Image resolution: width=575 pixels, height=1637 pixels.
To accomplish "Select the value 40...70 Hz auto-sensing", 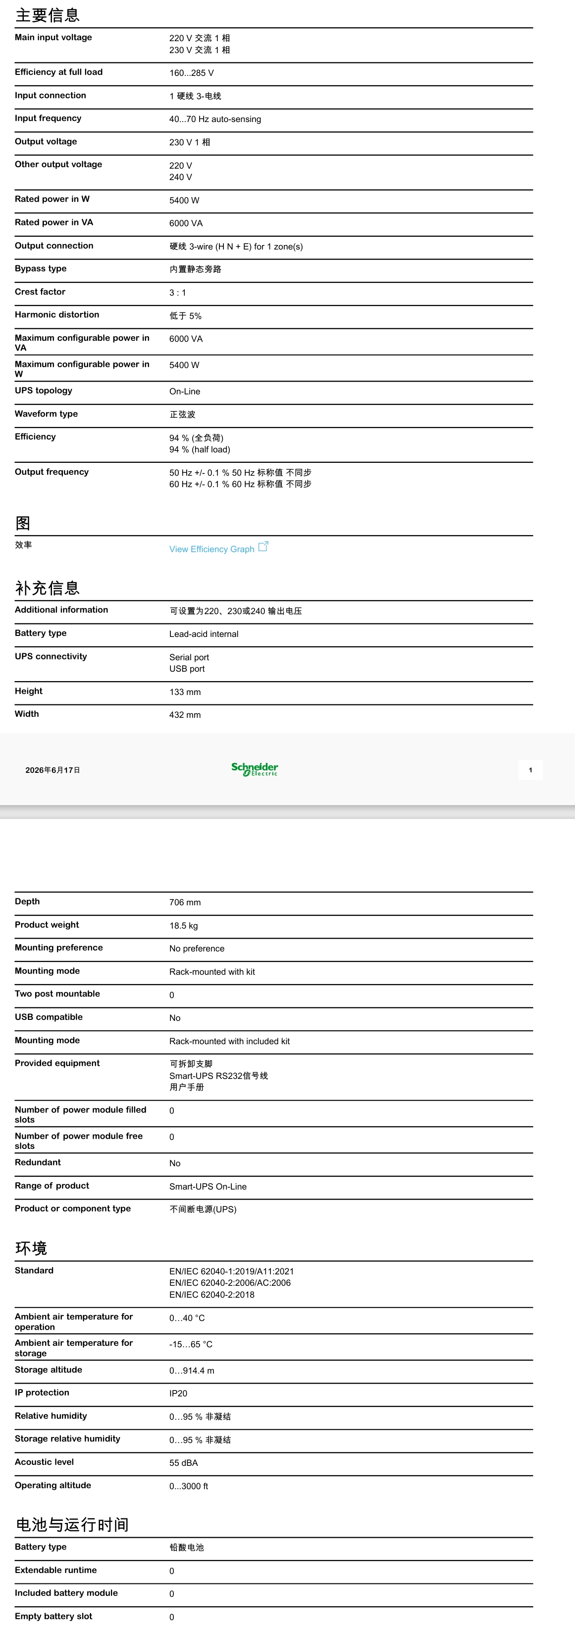I will (215, 119).
